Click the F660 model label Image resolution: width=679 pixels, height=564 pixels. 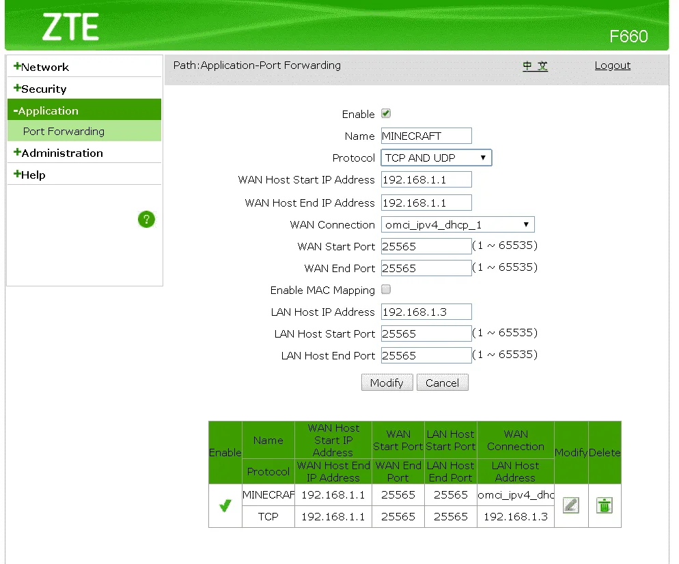[x=628, y=36]
